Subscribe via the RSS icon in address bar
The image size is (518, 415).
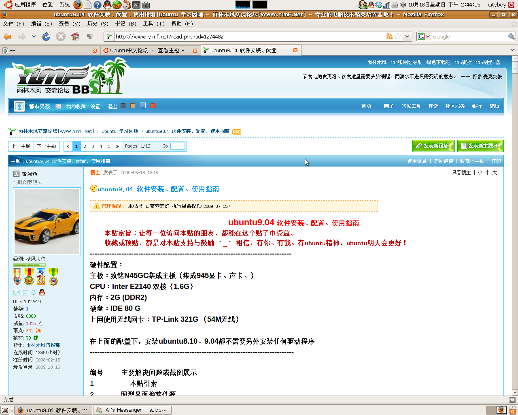click(x=389, y=36)
